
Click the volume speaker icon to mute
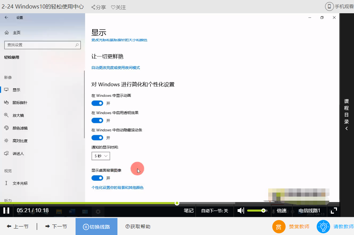pos(241,211)
